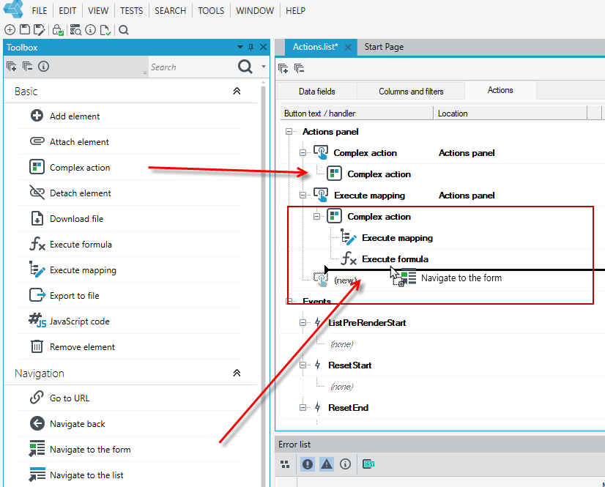The height and width of the screenshot is (487, 605).
Task: Pick the Execute formula toolbox item
Action: tap(81, 245)
